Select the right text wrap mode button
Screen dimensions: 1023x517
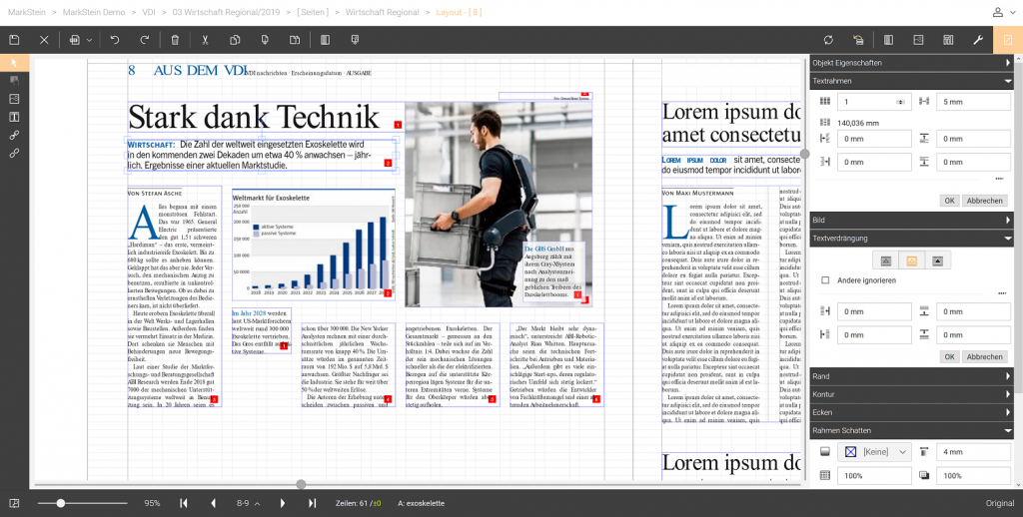tap(937, 260)
